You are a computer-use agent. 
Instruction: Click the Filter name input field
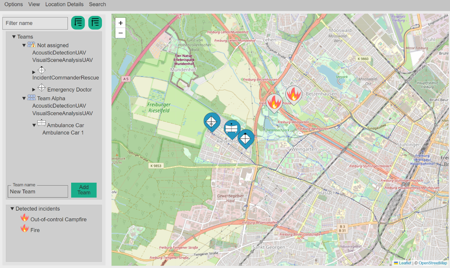click(x=35, y=23)
